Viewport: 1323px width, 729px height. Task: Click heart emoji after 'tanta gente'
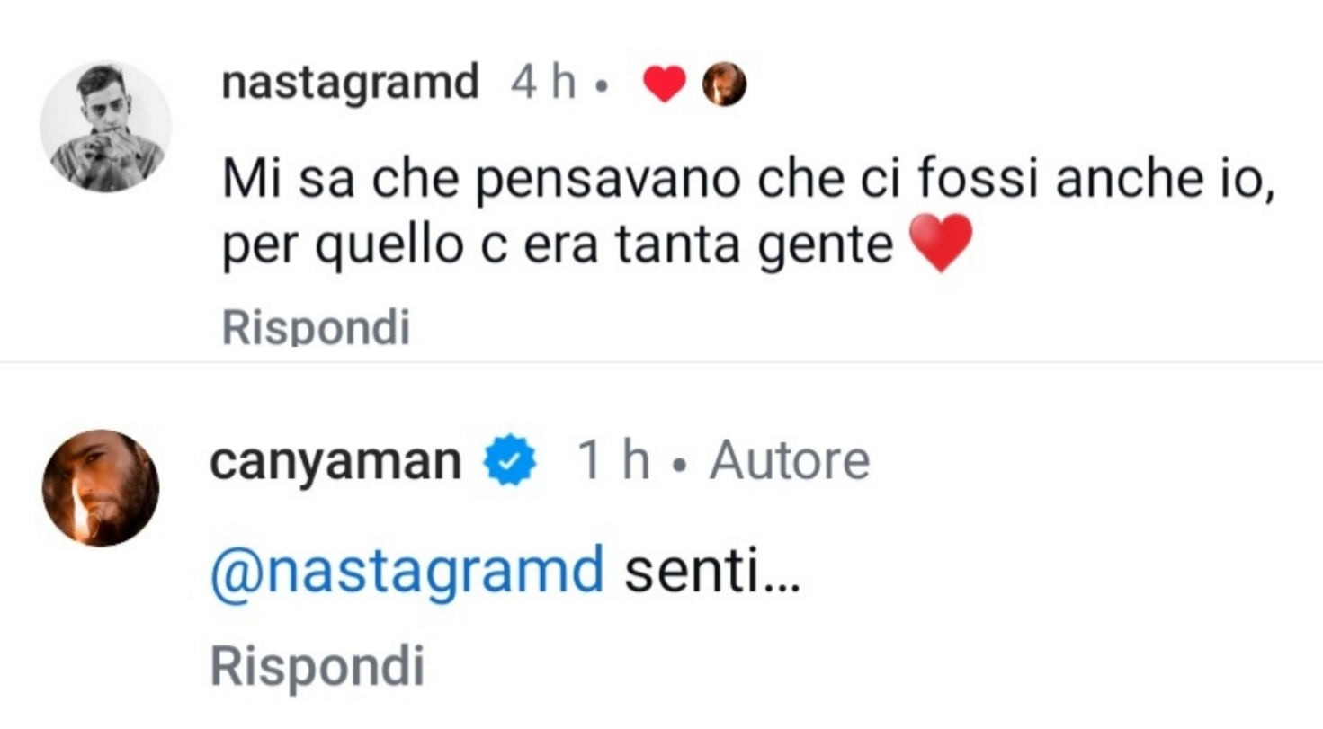click(x=941, y=242)
